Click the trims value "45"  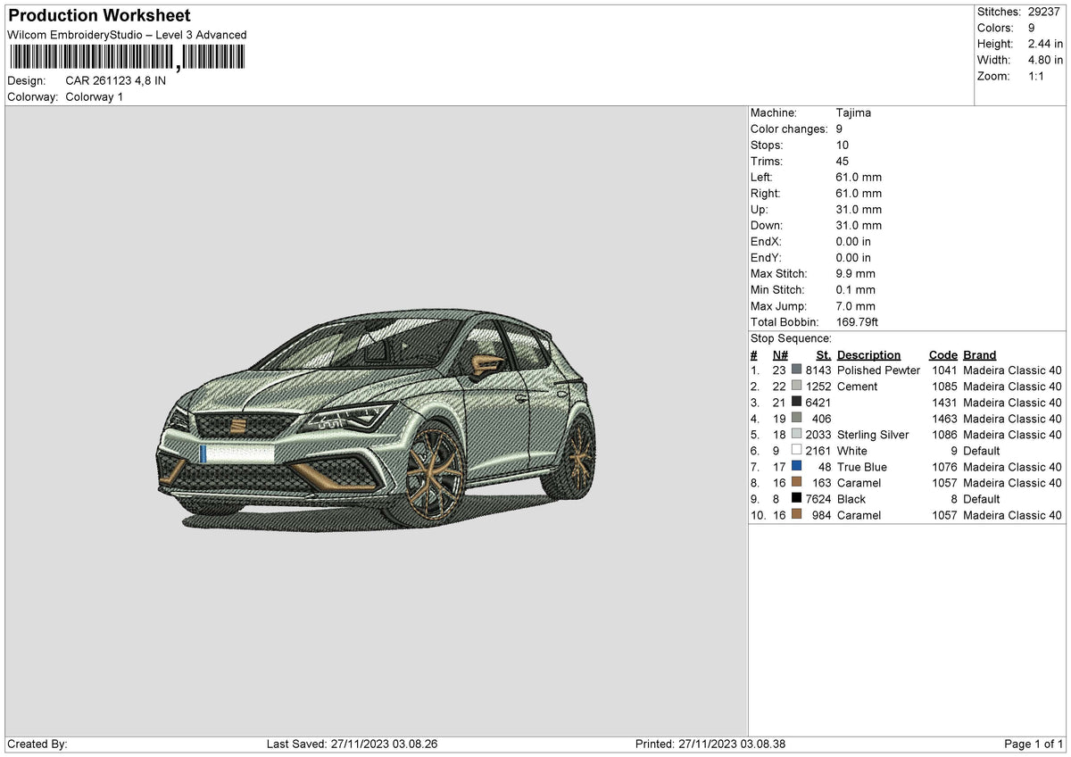point(843,162)
